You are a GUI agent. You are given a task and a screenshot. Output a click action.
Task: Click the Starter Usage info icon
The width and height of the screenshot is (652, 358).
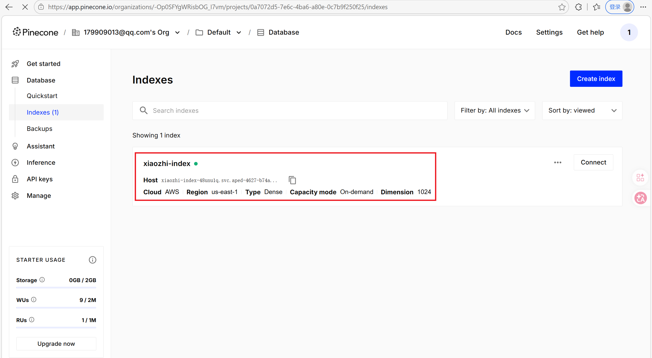(x=92, y=260)
